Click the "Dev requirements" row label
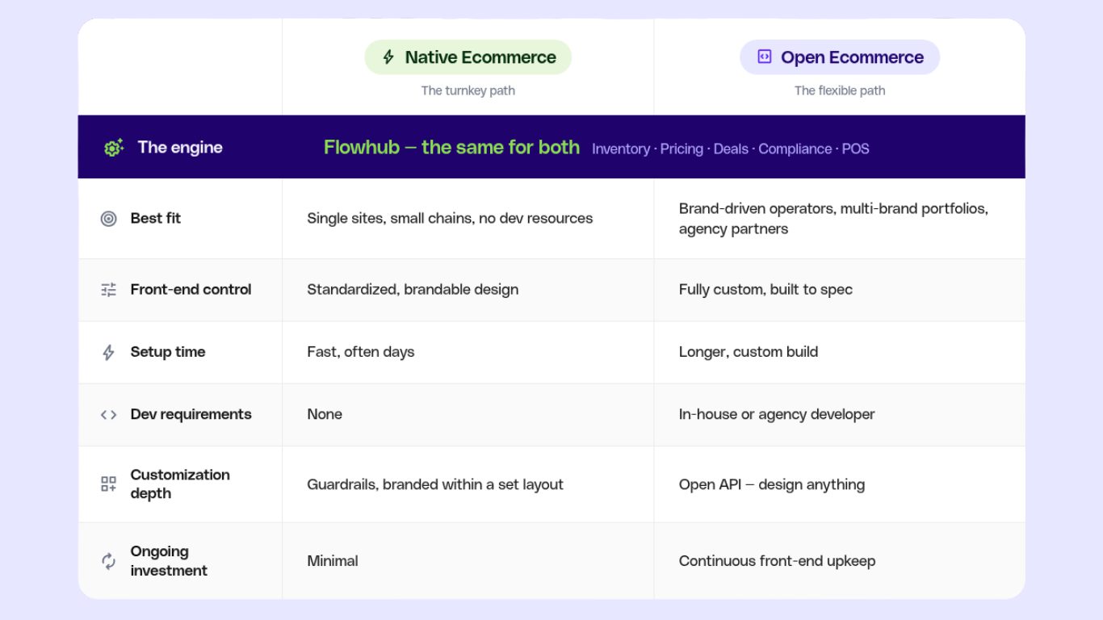The width and height of the screenshot is (1103, 620). coord(191,414)
